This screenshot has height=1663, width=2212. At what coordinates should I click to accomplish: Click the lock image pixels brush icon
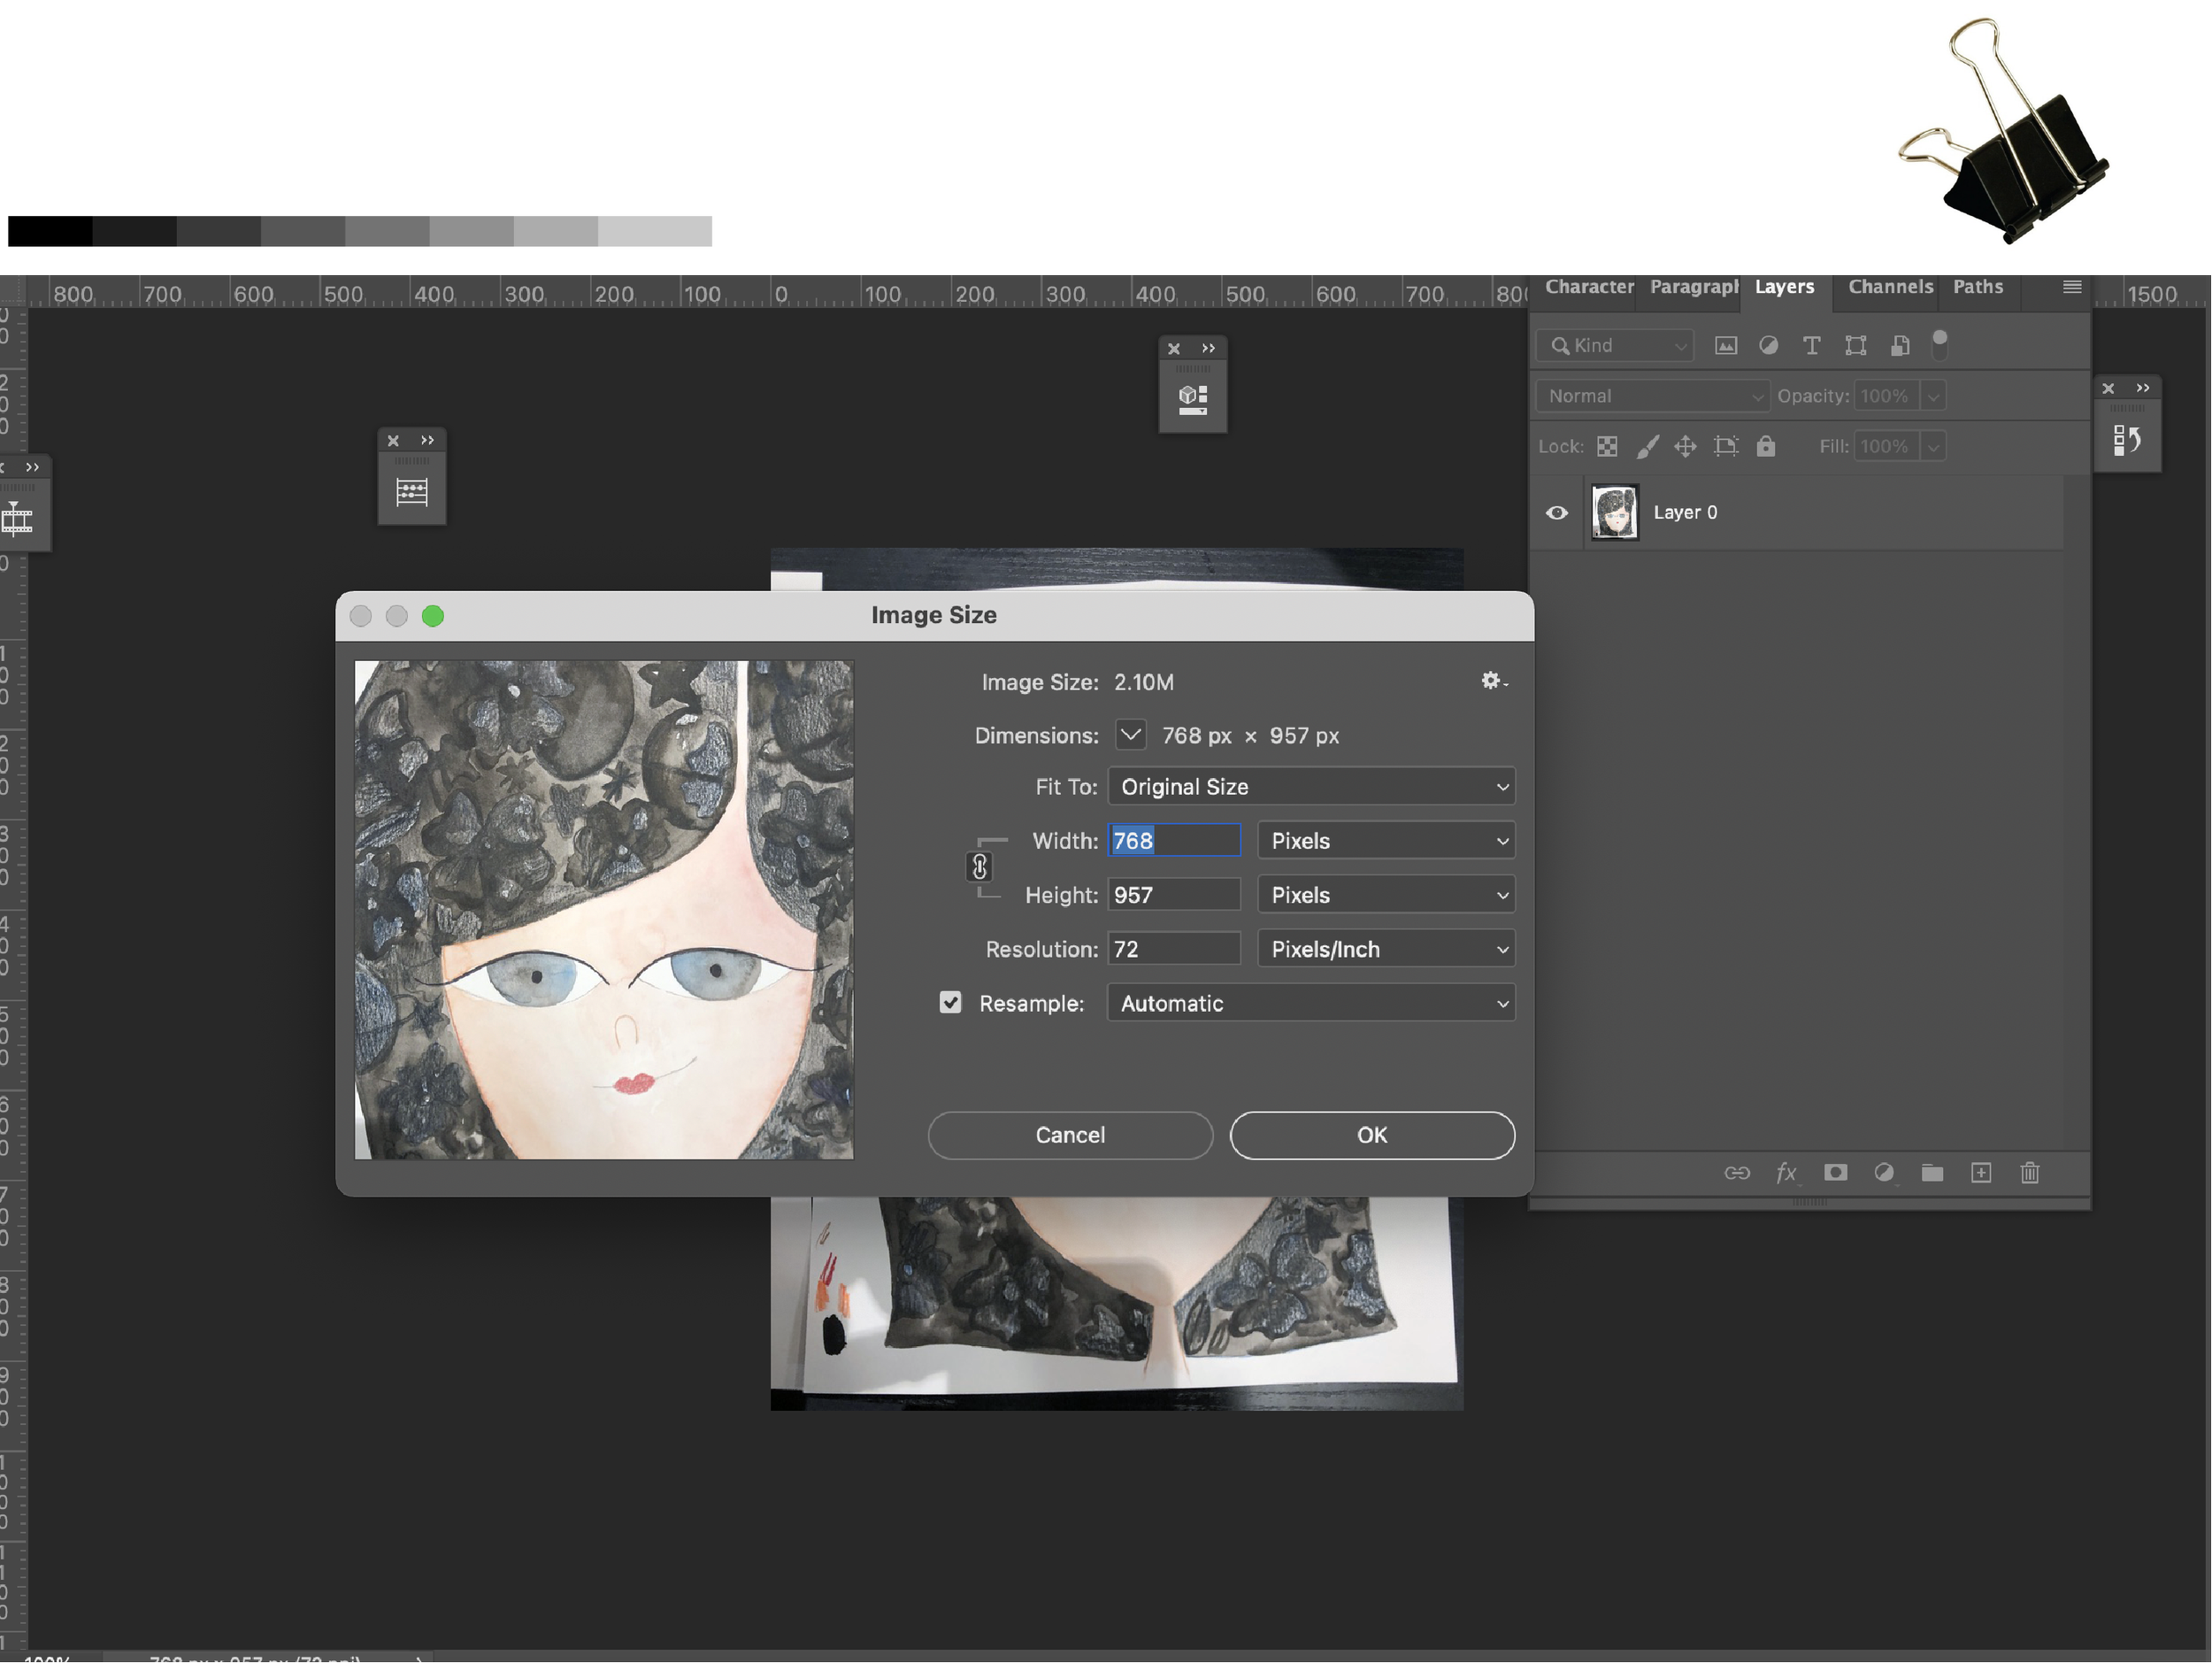[x=1647, y=446]
